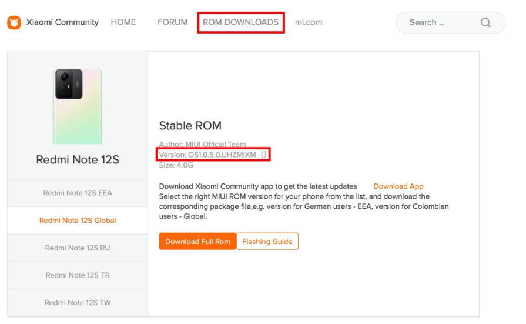Focus the Search input field
The height and width of the screenshot is (324, 526).
(450, 22)
